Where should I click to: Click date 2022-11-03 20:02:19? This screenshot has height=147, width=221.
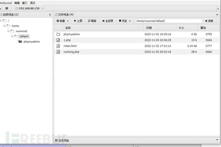(158, 52)
